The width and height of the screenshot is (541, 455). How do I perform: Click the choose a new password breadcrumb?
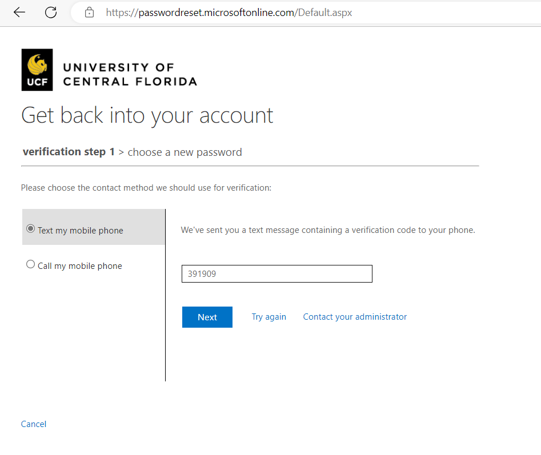pyautogui.click(x=185, y=152)
